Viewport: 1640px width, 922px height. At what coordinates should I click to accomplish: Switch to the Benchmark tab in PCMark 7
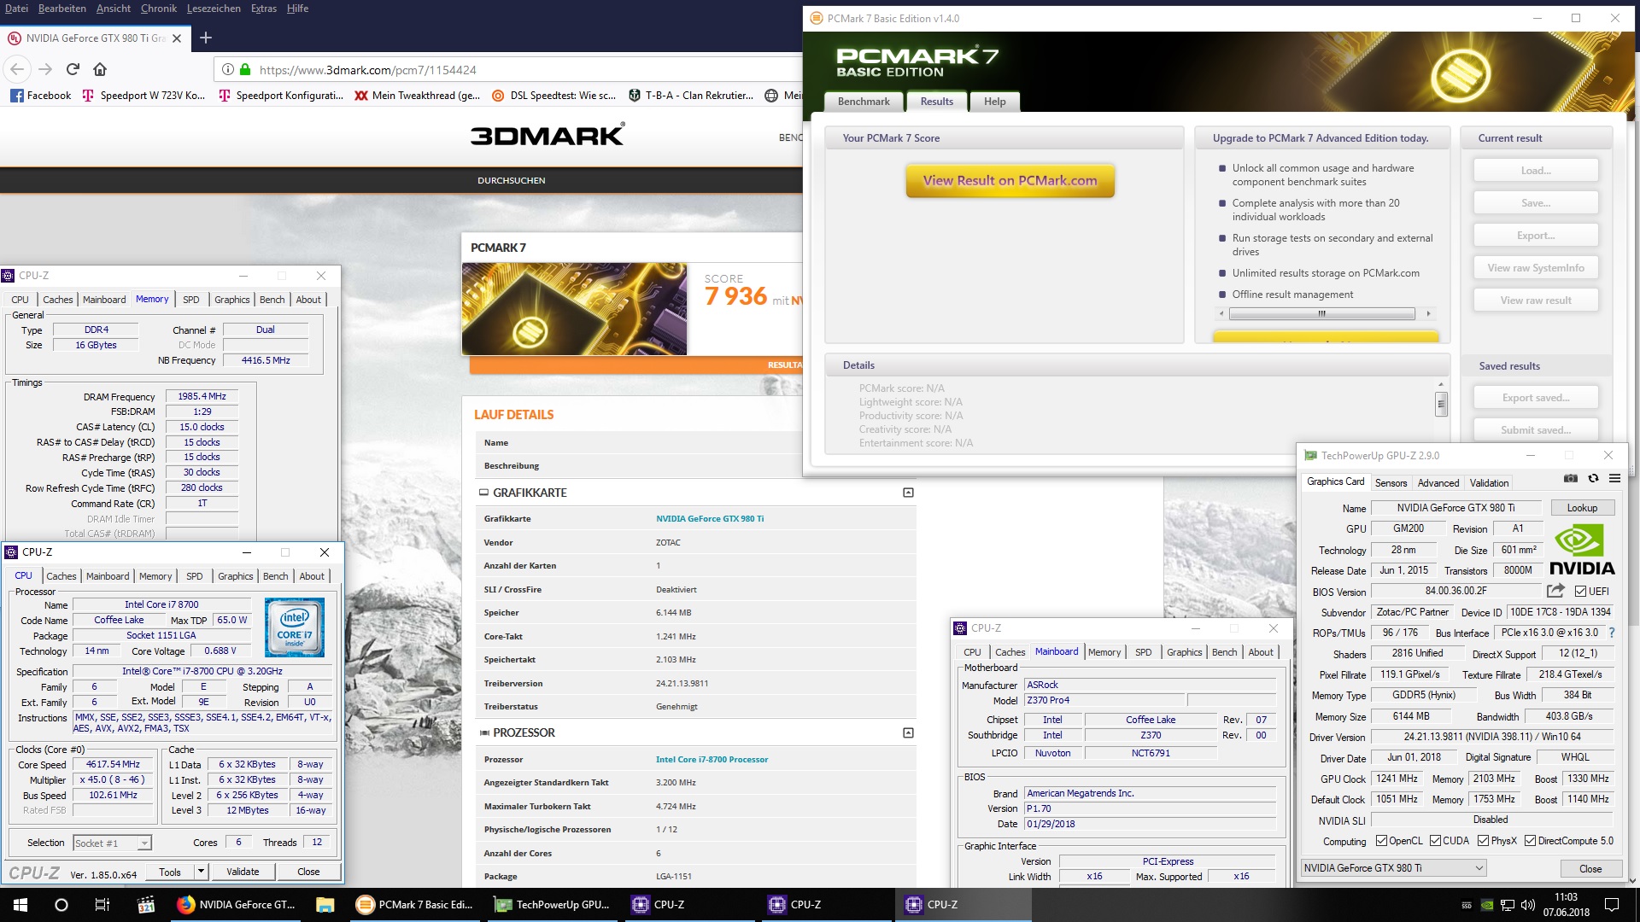[x=864, y=102]
